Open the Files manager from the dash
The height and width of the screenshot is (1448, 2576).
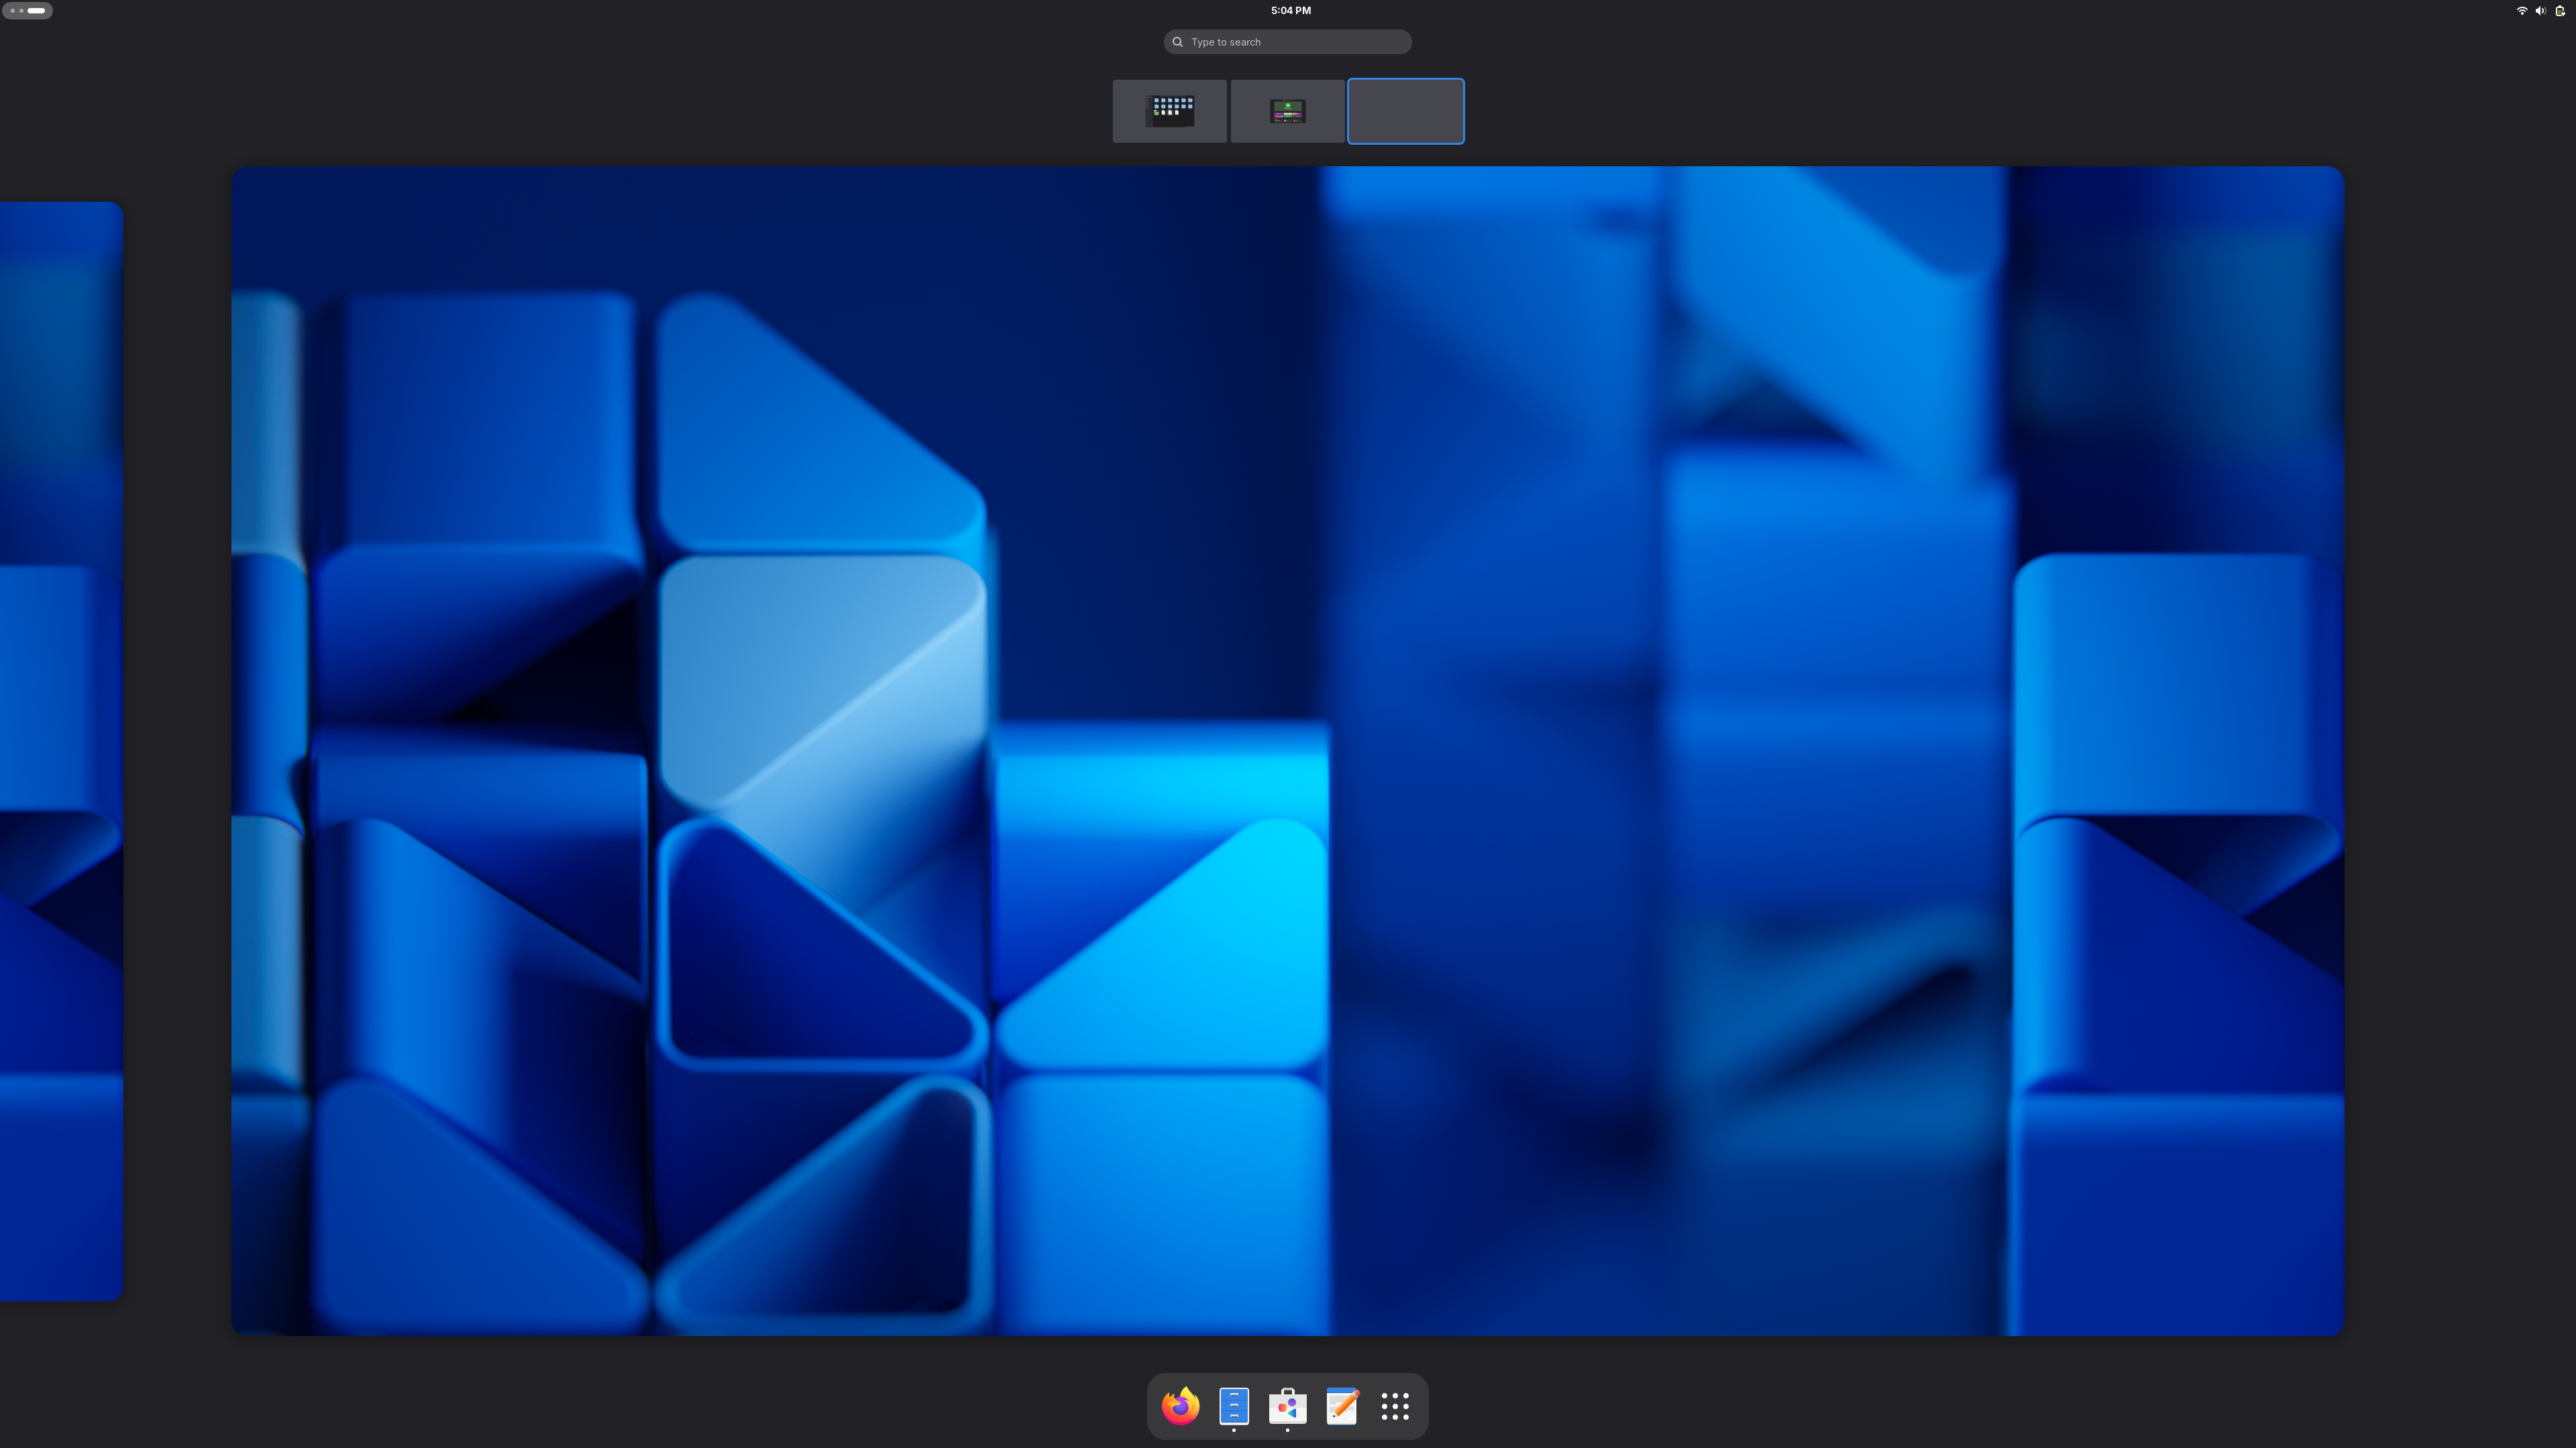[x=1234, y=1405]
